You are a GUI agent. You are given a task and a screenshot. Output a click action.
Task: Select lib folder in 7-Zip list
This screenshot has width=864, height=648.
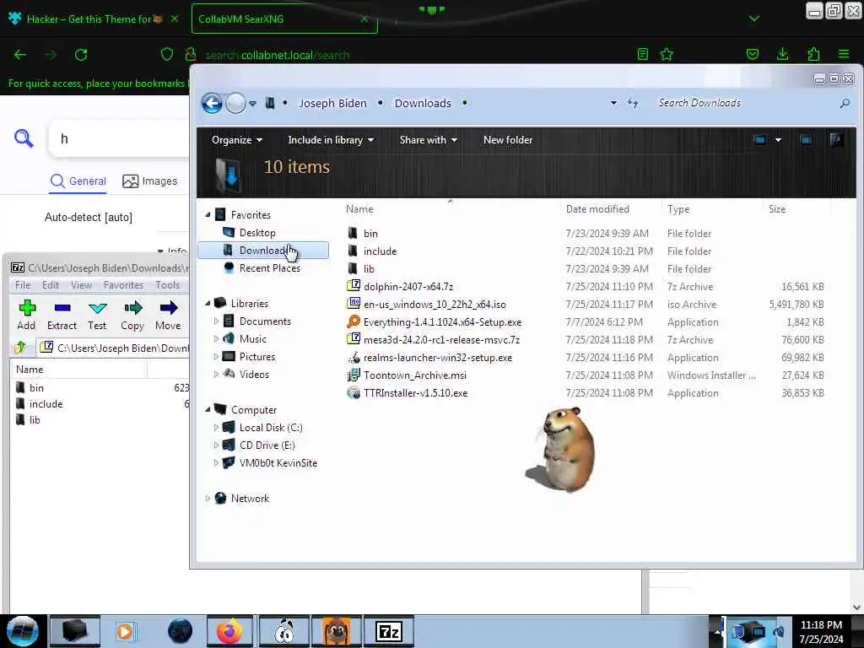(x=34, y=420)
